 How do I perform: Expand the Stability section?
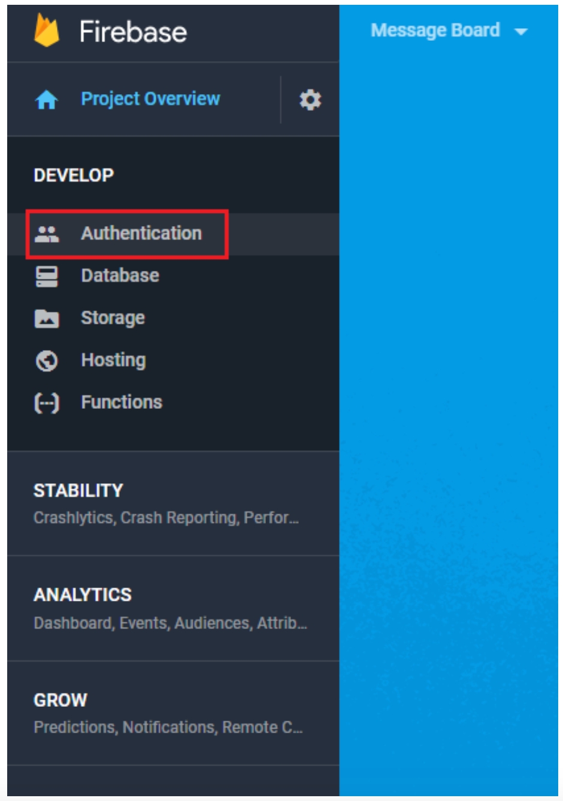(x=78, y=490)
